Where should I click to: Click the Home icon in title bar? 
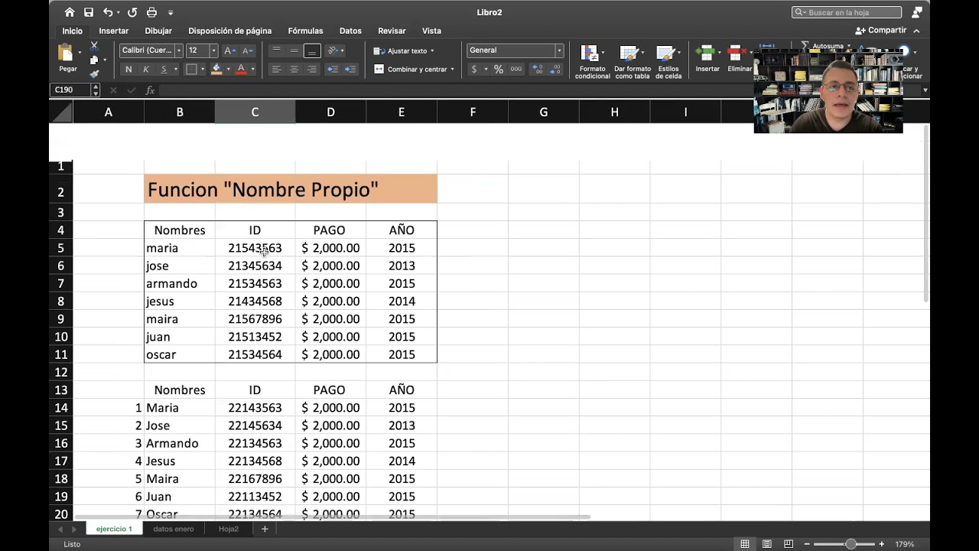tap(70, 12)
